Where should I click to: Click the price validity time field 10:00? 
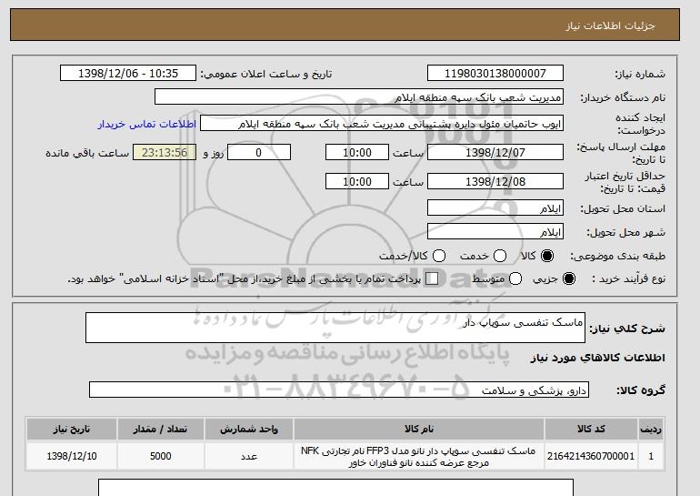[x=357, y=181]
